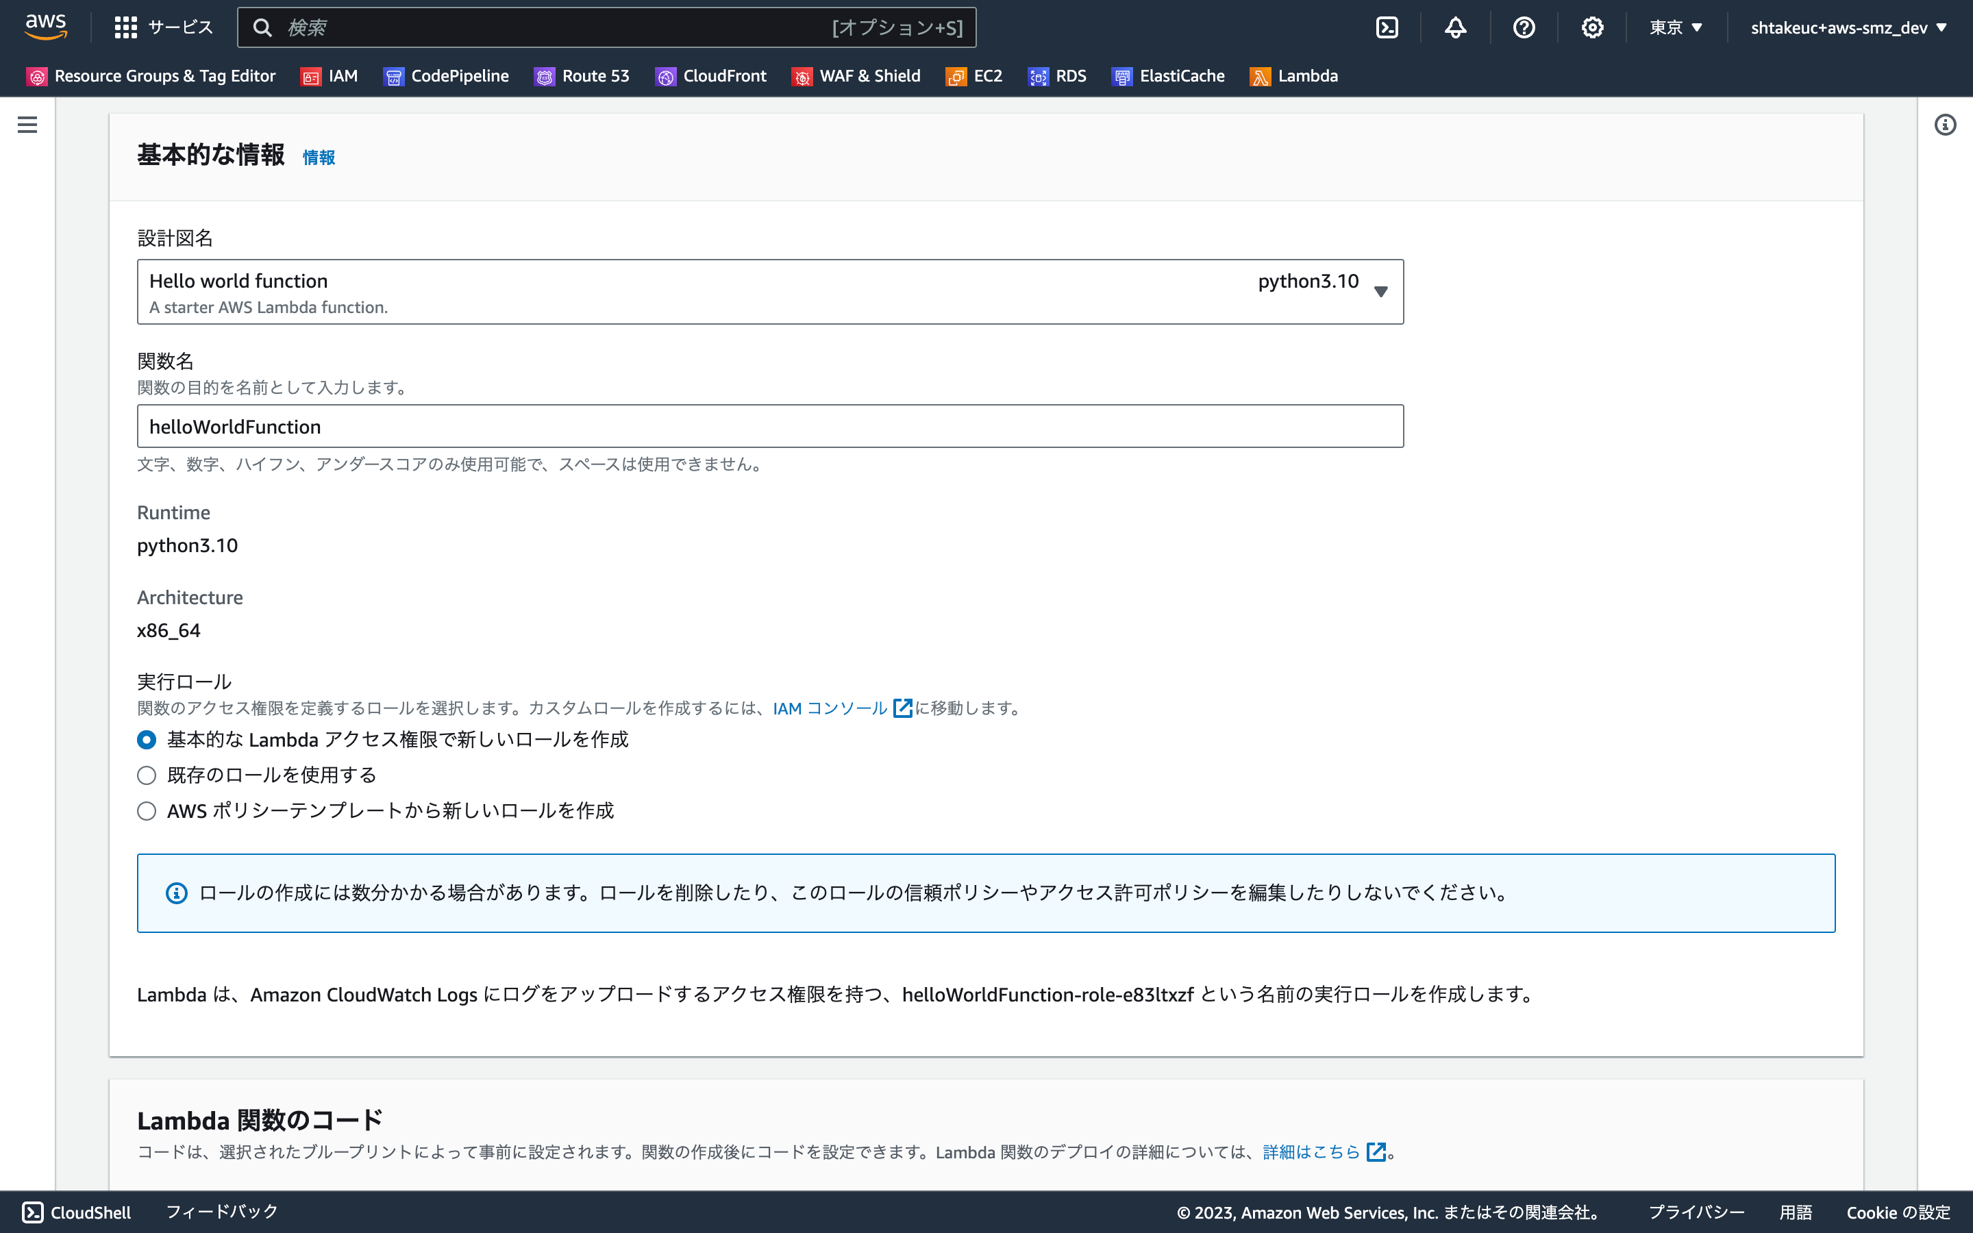Click the Route 53 service shortcut icon
This screenshot has height=1233, width=1973.
pyautogui.click(x=545, y=77)
